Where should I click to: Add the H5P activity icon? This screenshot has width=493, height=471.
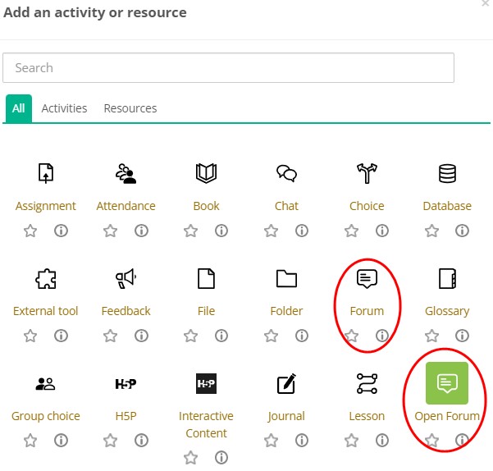tap(126, 383)
